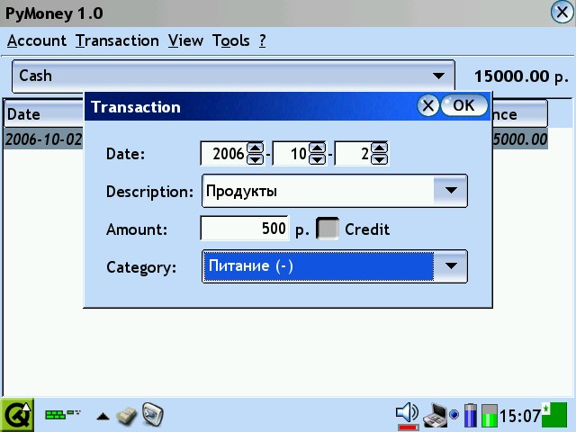Screen dimensions: 576x432
Task: Decrease the day 2 spinner
Action: [380, 159]
